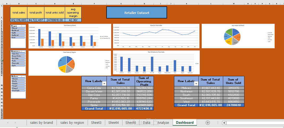Click the West units sold 6869850 cell
This screenshot has width=284, height=128.
(234, 102)
